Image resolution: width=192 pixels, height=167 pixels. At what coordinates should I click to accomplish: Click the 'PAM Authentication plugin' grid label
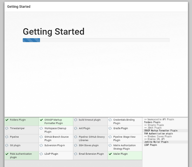tap(21, 156)
